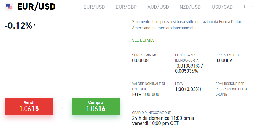Choose the NZD/USD tab
This screenshot has height=130, width=257.
(x=190, y=7)
